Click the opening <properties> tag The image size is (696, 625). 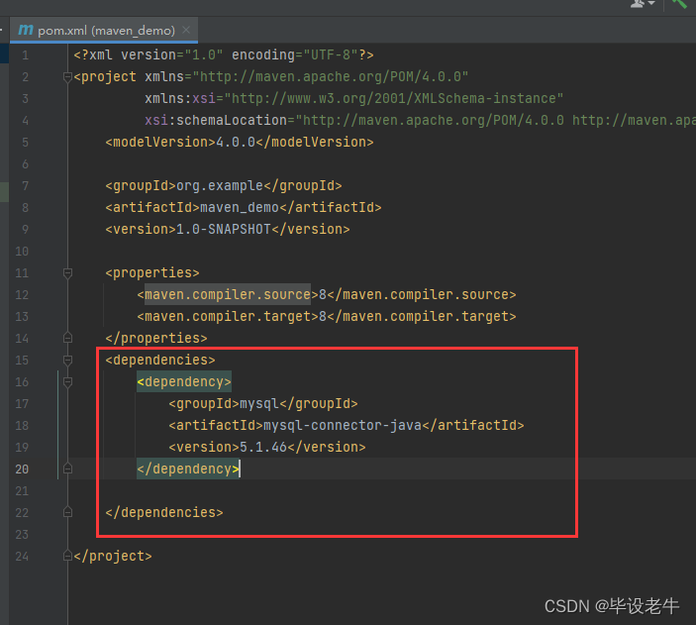coord(152,272)
